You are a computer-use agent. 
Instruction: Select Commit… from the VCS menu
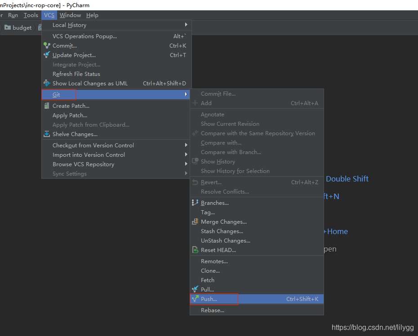[x=116, y=45]
